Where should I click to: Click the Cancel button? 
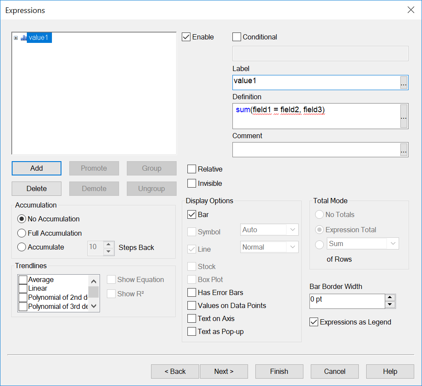(x=335, y=371)
